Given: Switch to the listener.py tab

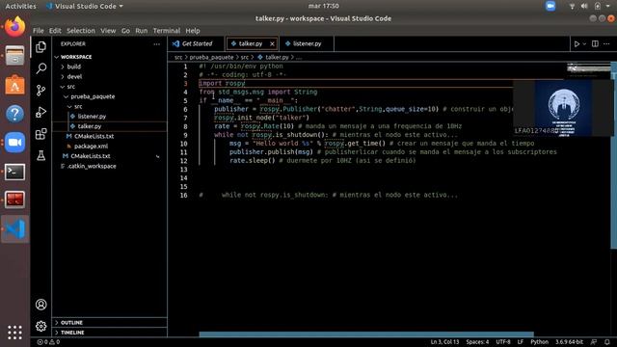Looking at the screenshot, I should click(x=307, y=43).
